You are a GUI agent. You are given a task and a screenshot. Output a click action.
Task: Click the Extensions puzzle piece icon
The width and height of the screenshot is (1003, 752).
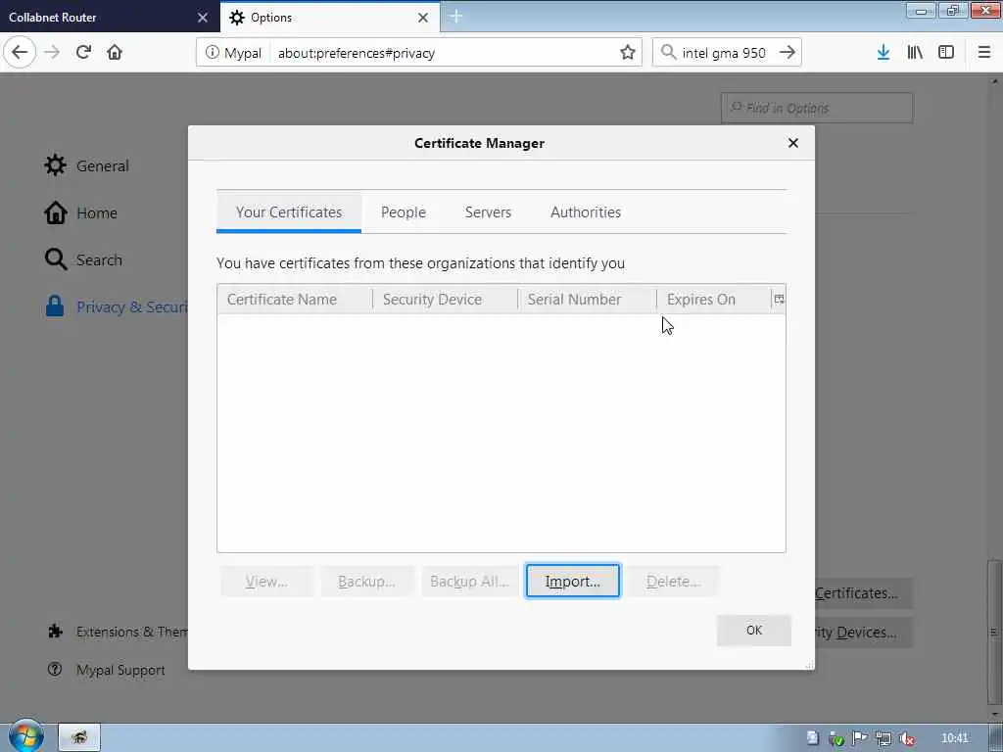55,632
